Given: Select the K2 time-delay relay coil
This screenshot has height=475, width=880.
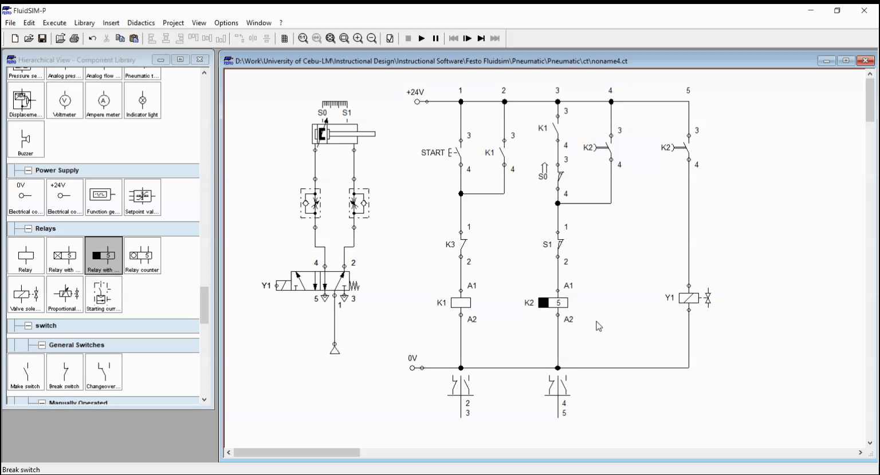Looking at the screenshot, I should click(553, 303).
